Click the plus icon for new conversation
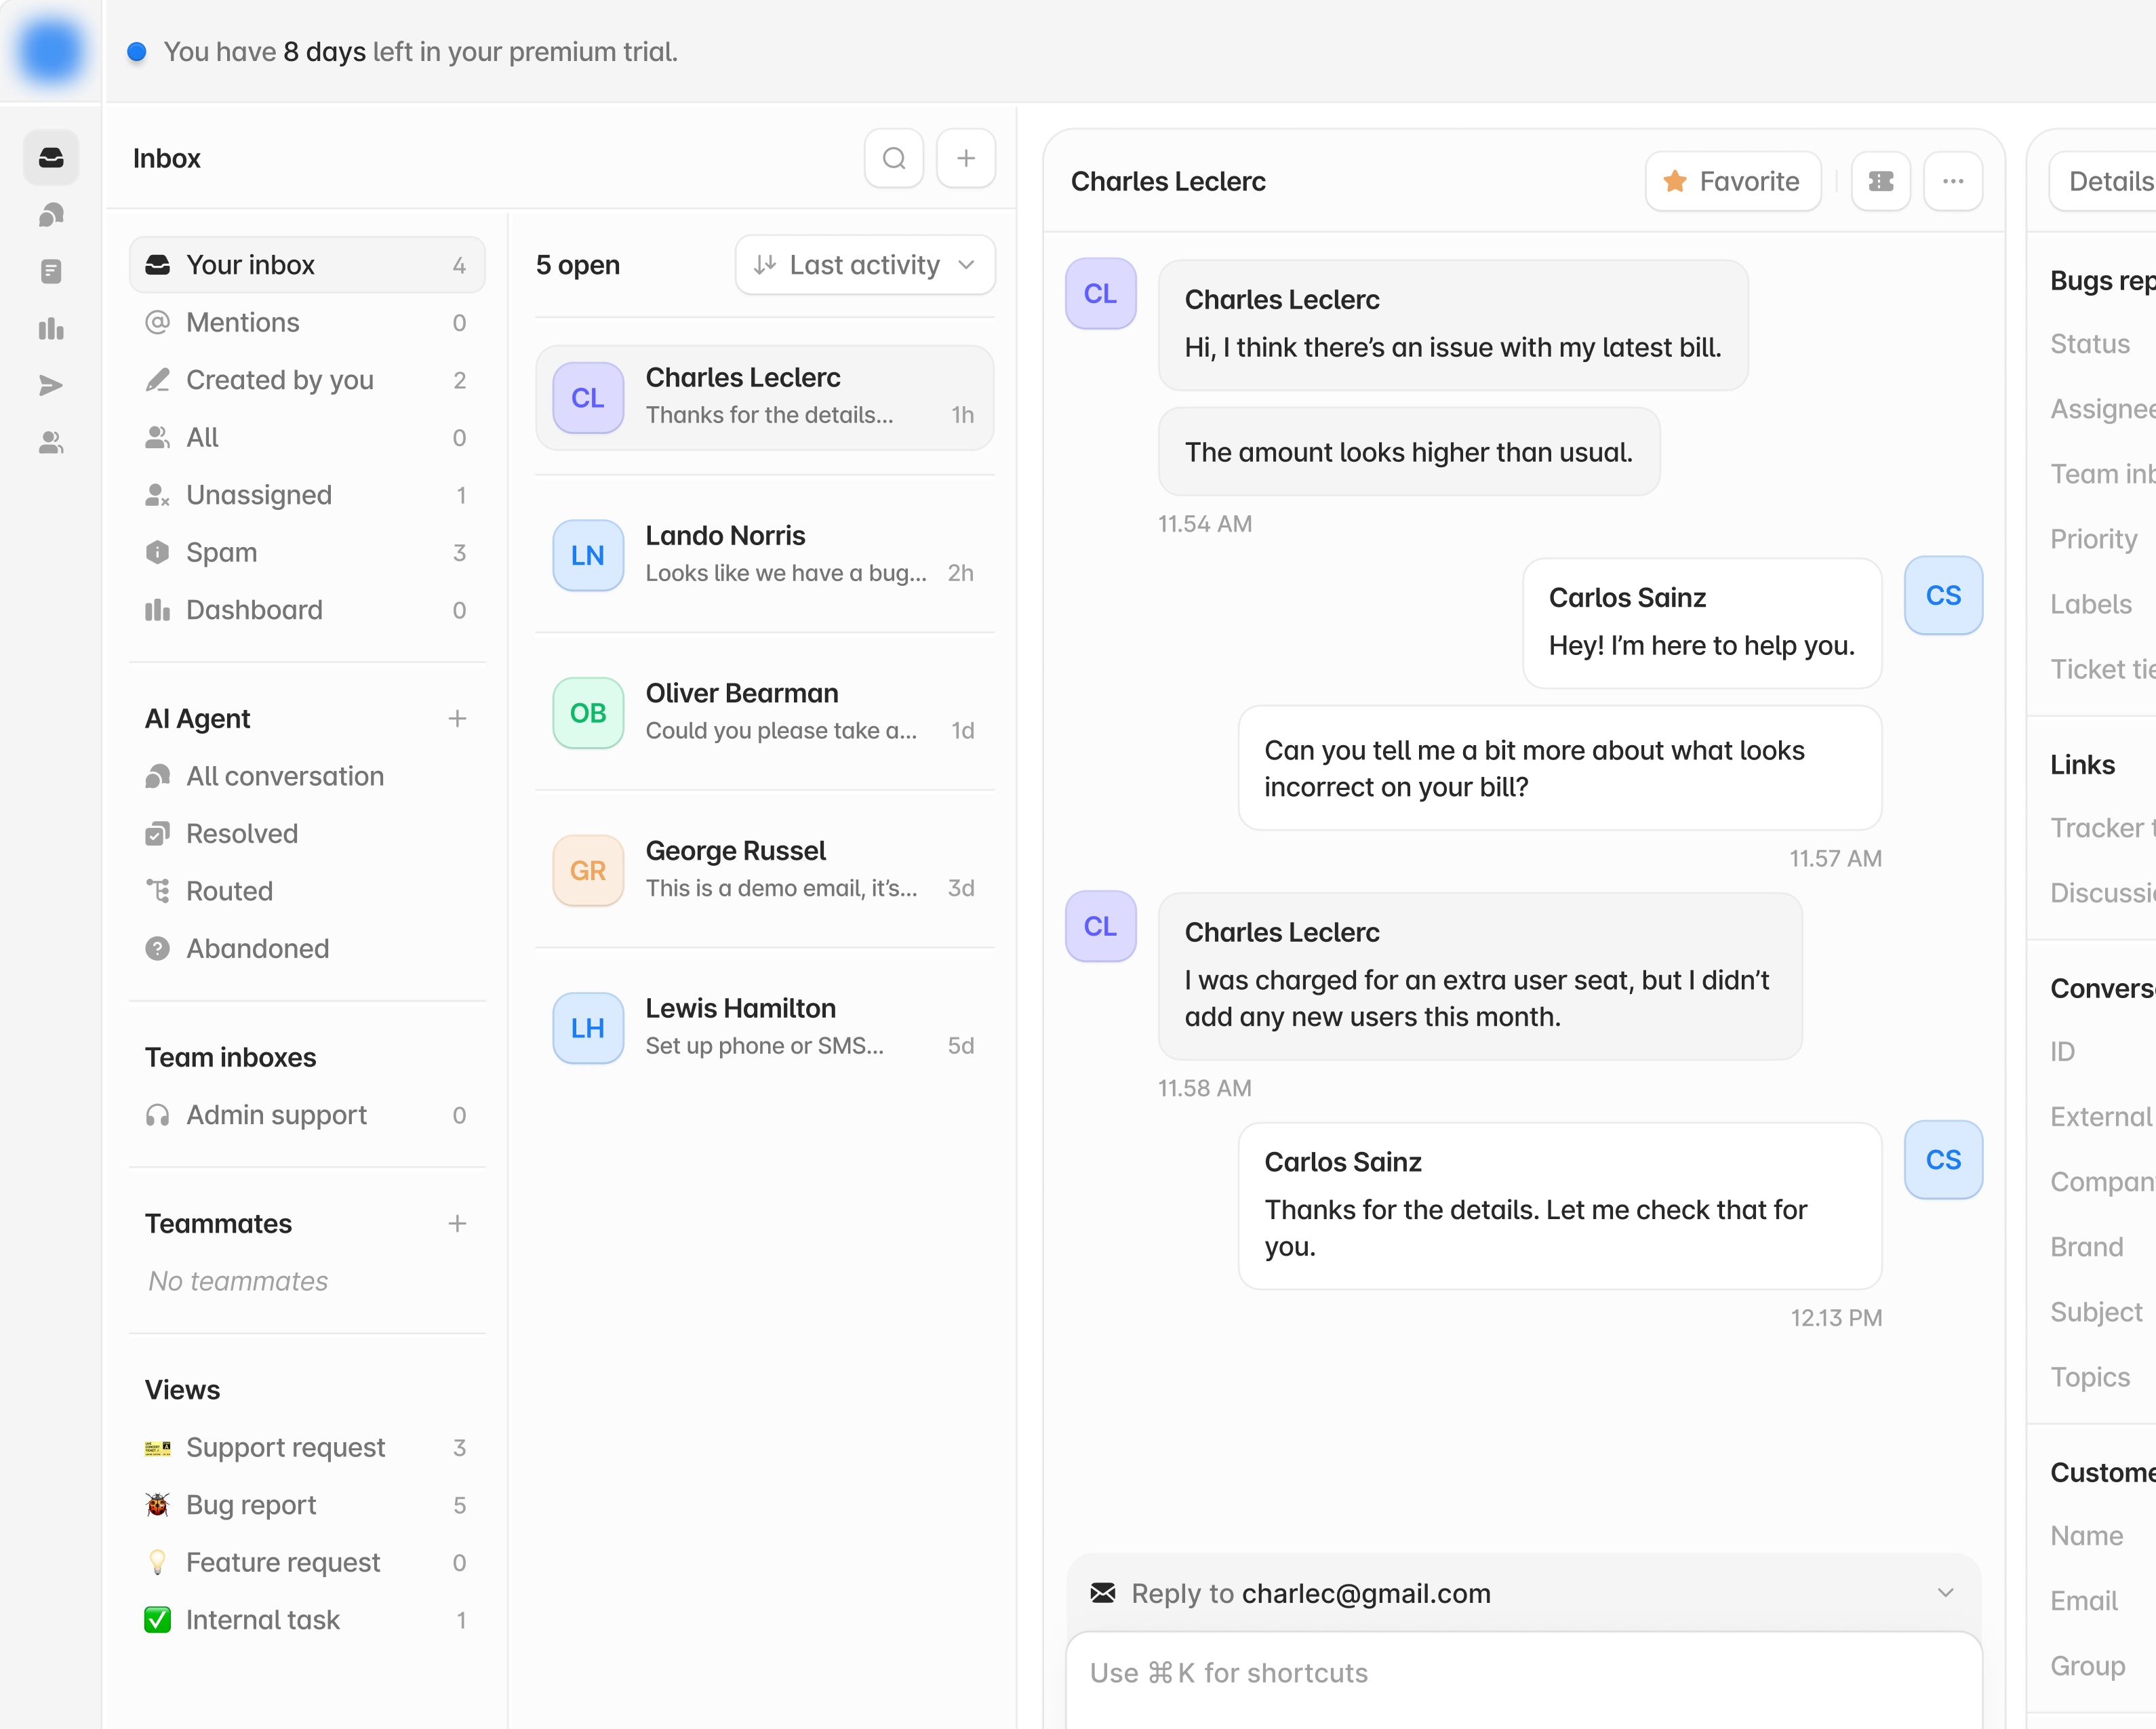 pyautogui.click(x=965, y=158)
